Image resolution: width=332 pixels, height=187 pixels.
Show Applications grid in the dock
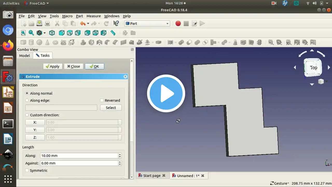8,179
